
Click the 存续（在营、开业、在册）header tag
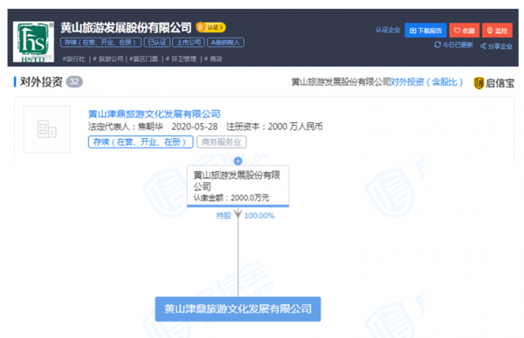(x=101, y=43)
